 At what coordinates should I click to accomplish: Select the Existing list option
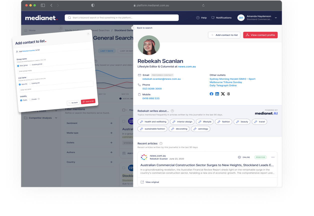(x=30, y=83)
